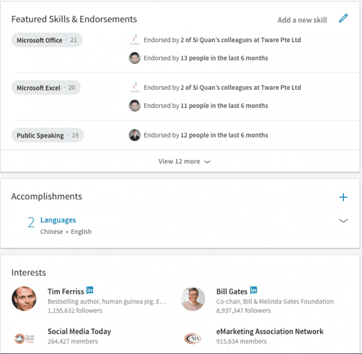Click Bestselling author, human guinea pig description
362x354 pixels.
(x=107, y=302)
